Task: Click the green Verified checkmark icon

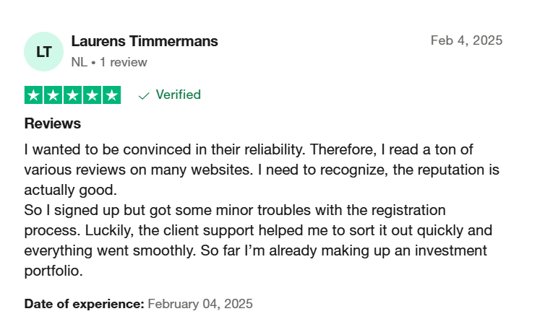Action: (x=144, y=96)
